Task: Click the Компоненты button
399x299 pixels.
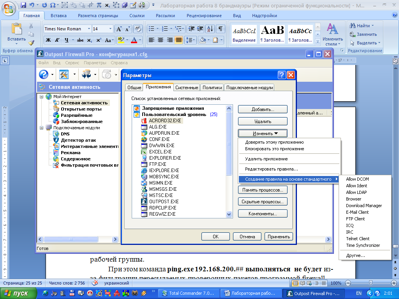Action: pos(263,214)
